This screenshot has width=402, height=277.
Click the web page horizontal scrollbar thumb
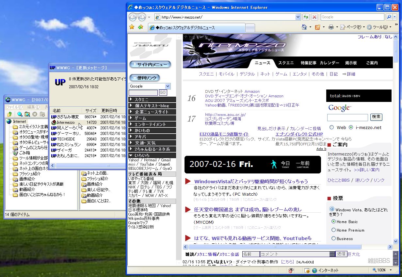point(274,247)
